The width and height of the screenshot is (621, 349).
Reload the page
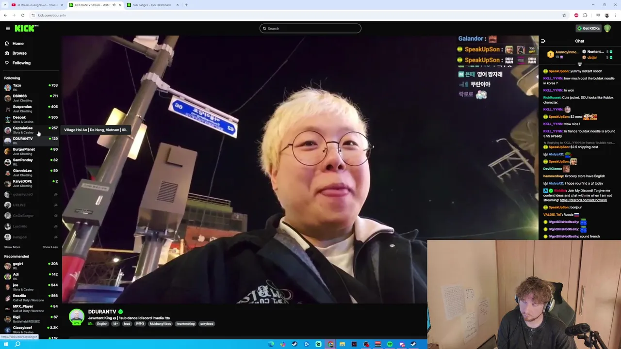pyautogui.click(x=23, y=16)
